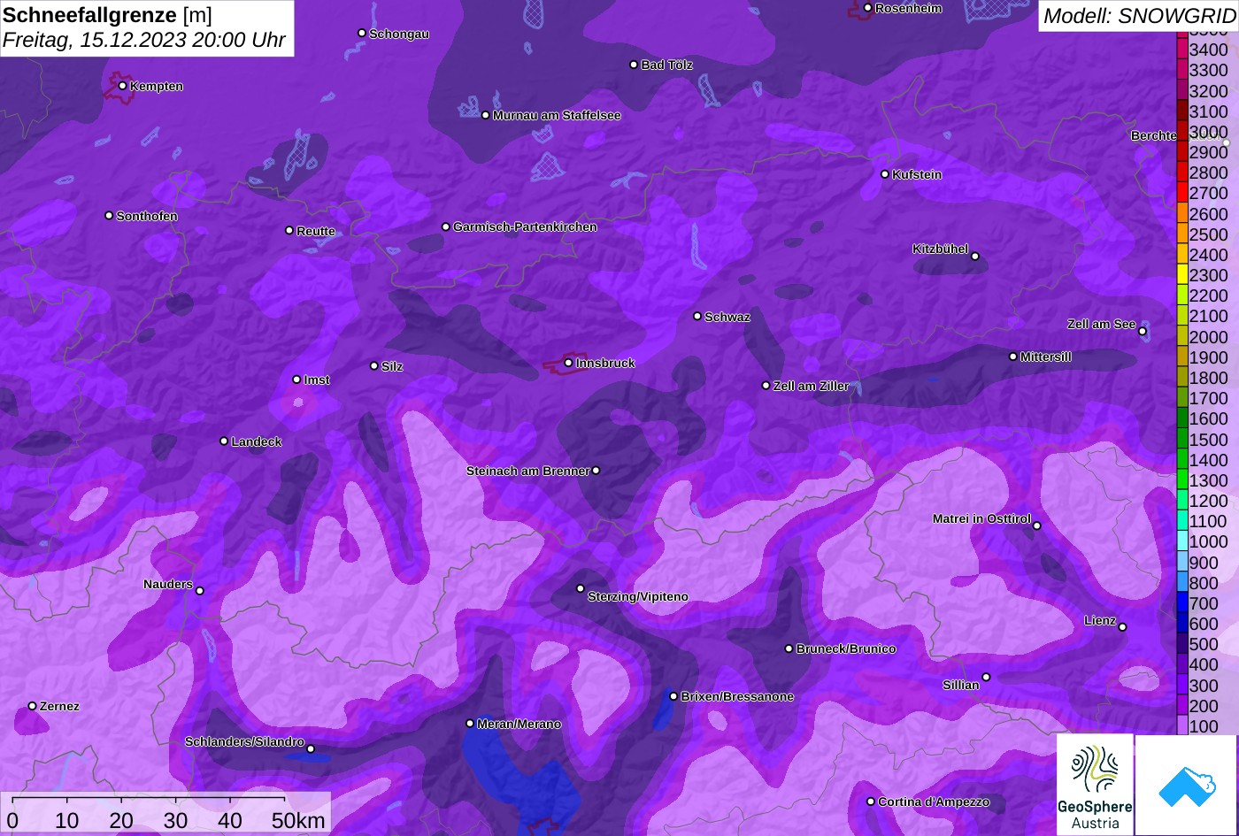
Task: Click the Steinach am Brenner label
Action: pyautogui.click(x=527, y=471)
